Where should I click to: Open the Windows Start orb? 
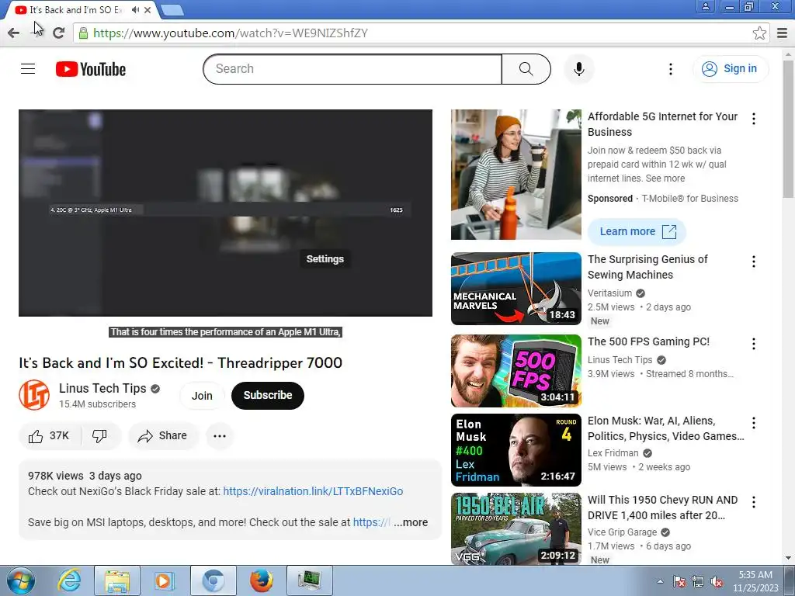(20, 580)
